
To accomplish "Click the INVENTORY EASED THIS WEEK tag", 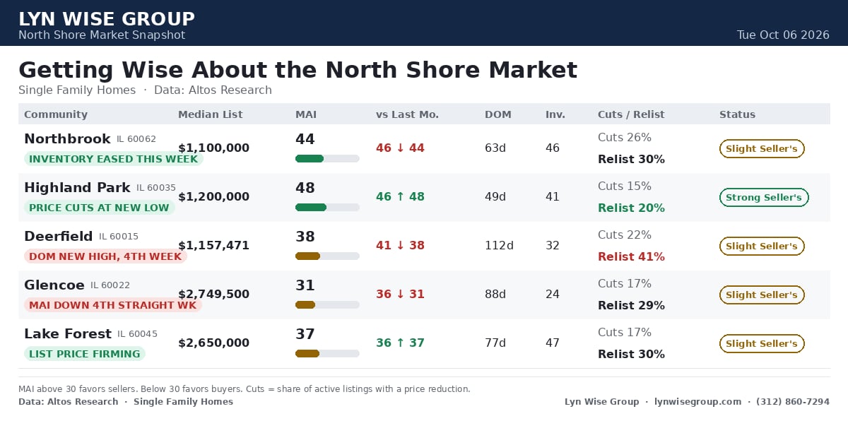I will tap(114, 159).
